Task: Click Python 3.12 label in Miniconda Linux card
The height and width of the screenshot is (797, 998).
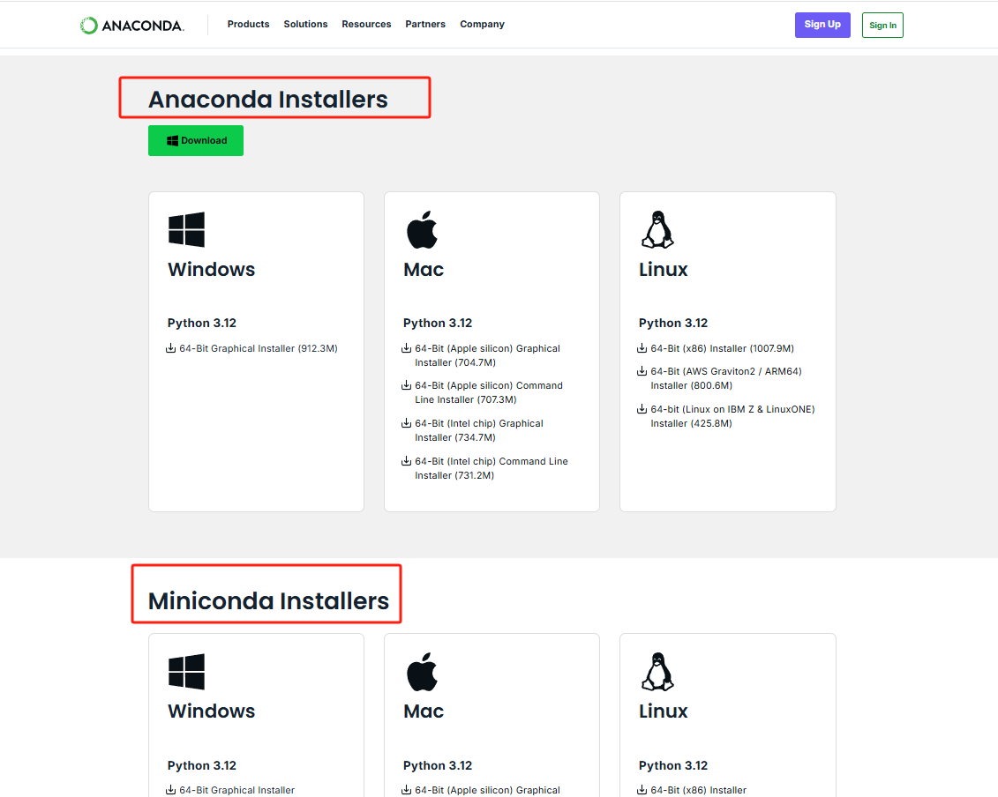Action: pyautogui.click(x=672, y=766)
